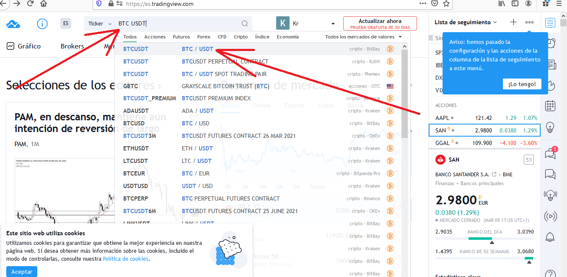567x277 pixels.
Task: Select the Cripto search tab
Action: coord(241,37)
